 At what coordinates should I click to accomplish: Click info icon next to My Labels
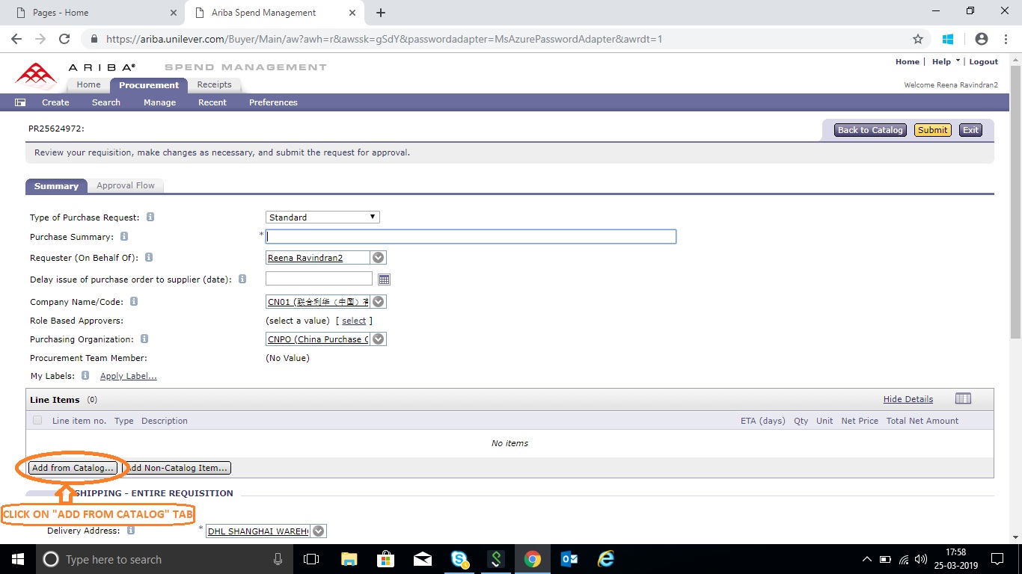coord(85,376)
